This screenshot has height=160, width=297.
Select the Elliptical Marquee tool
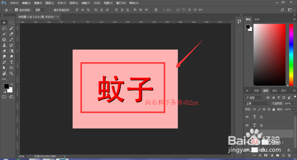pos(11,23)
